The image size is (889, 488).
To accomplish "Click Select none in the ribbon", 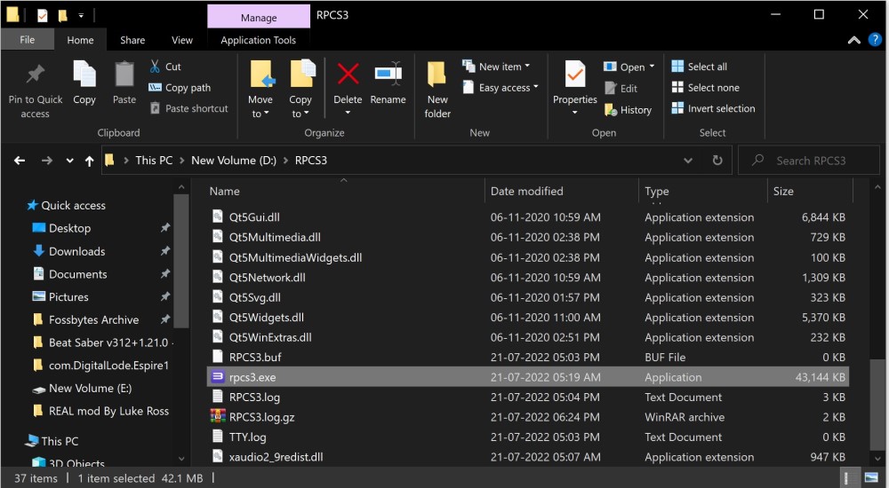I will point(705,87).
